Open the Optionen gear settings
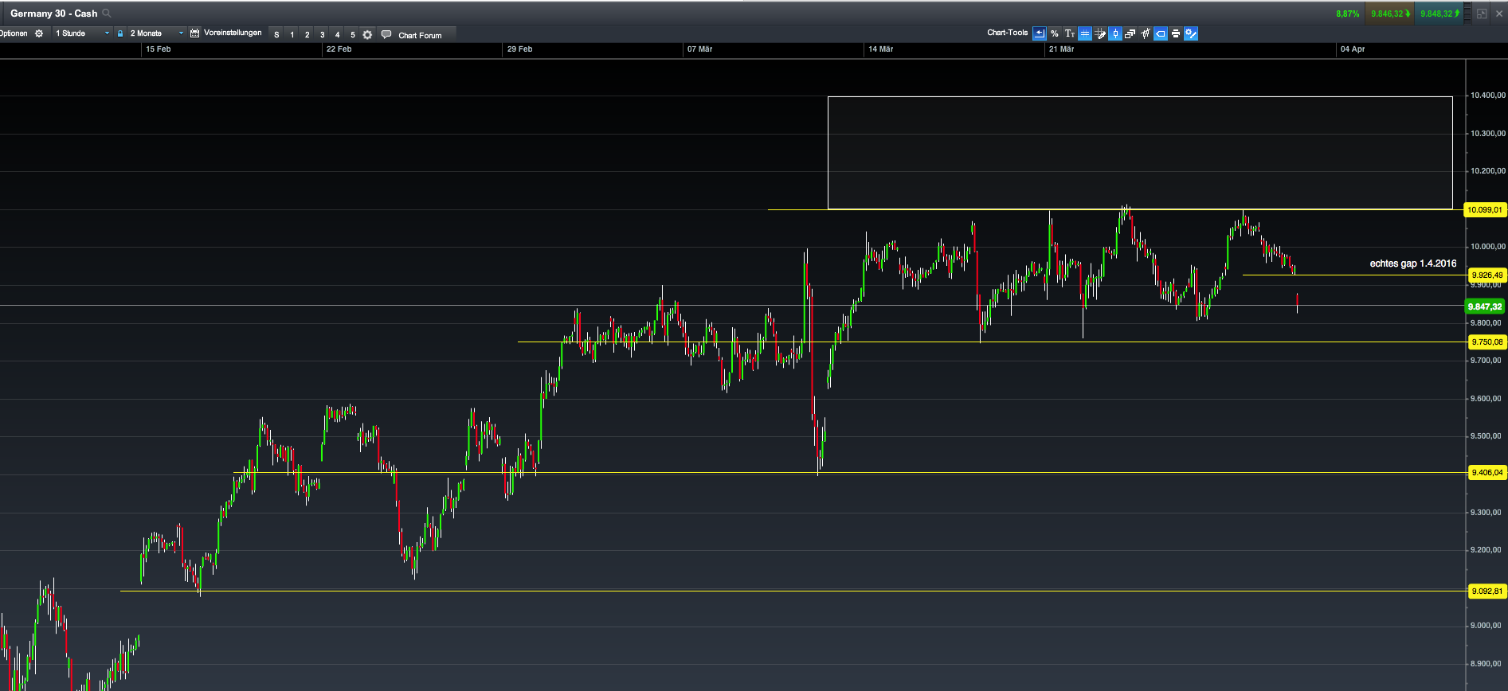 click(x=39, y=33)
